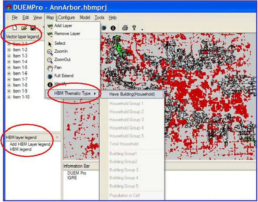
Task: Click the Full Extend globe icon in menu
Action: click(x=50, y=77)
